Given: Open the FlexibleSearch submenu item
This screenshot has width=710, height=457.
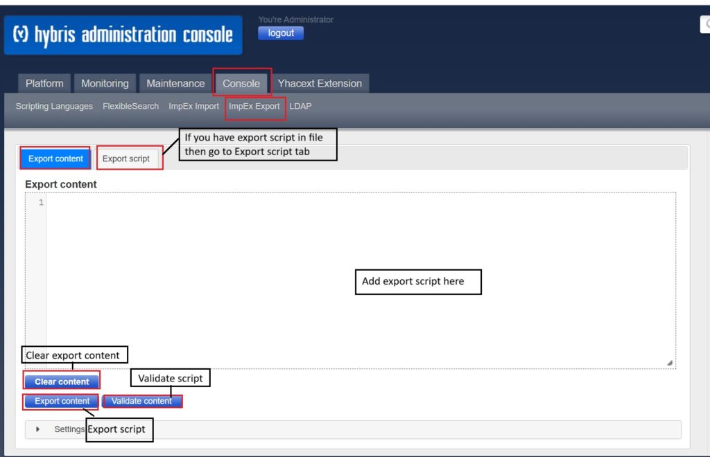Looking at the screenshot, I should tap(130, 106).
